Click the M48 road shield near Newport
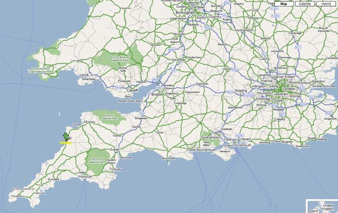 pyautogui.click(x=155, y=79)
